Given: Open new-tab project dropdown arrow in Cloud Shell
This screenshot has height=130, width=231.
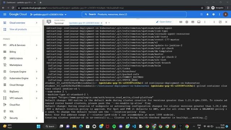Looking at the screenshot, I should 109,23.
